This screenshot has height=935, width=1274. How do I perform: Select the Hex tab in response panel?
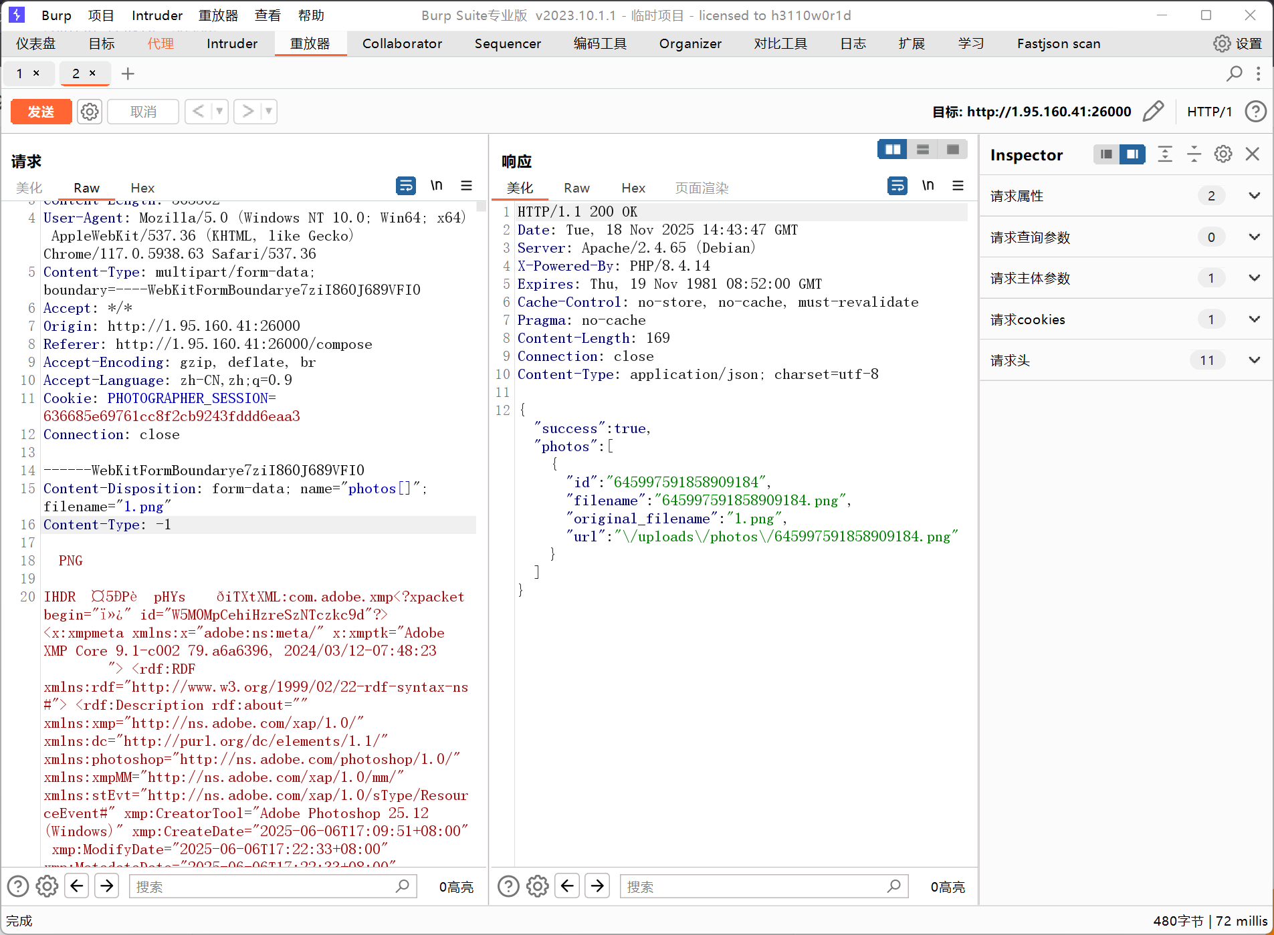pyautogui.click(x=633, y=188)
